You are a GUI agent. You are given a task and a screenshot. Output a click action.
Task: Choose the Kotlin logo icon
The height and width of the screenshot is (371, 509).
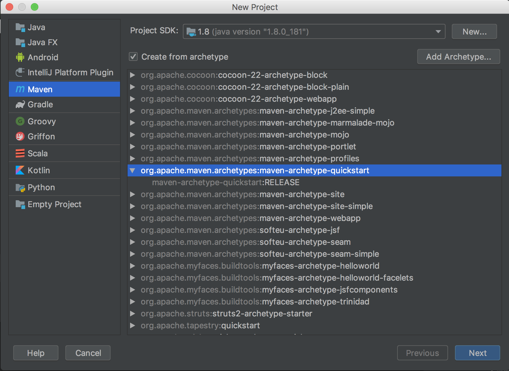pyautogui.click(x=20, y=170)
